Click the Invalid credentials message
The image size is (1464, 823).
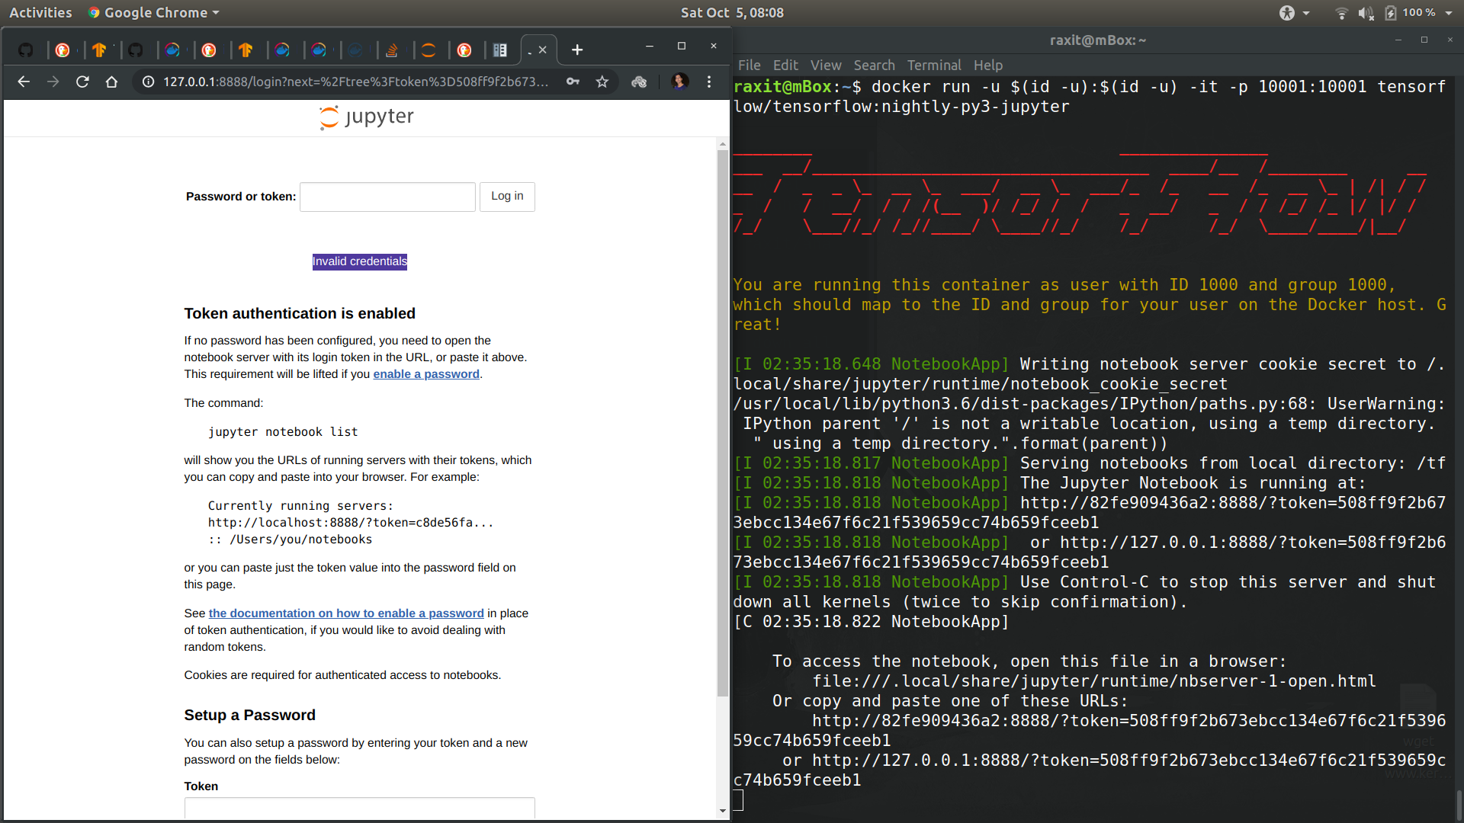click(x=360, y=261)
